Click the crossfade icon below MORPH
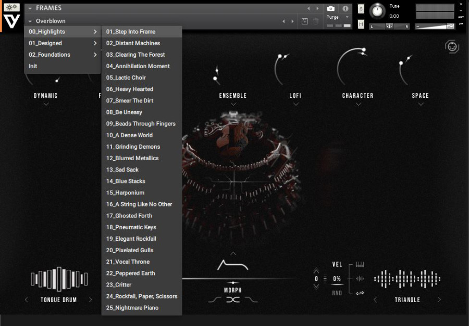This screenshot has height=326, width=469. click(233, 300)
